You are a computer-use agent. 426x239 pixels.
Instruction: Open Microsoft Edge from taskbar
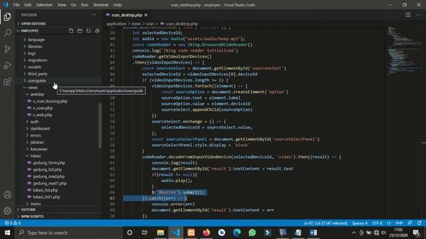[237, 233]
